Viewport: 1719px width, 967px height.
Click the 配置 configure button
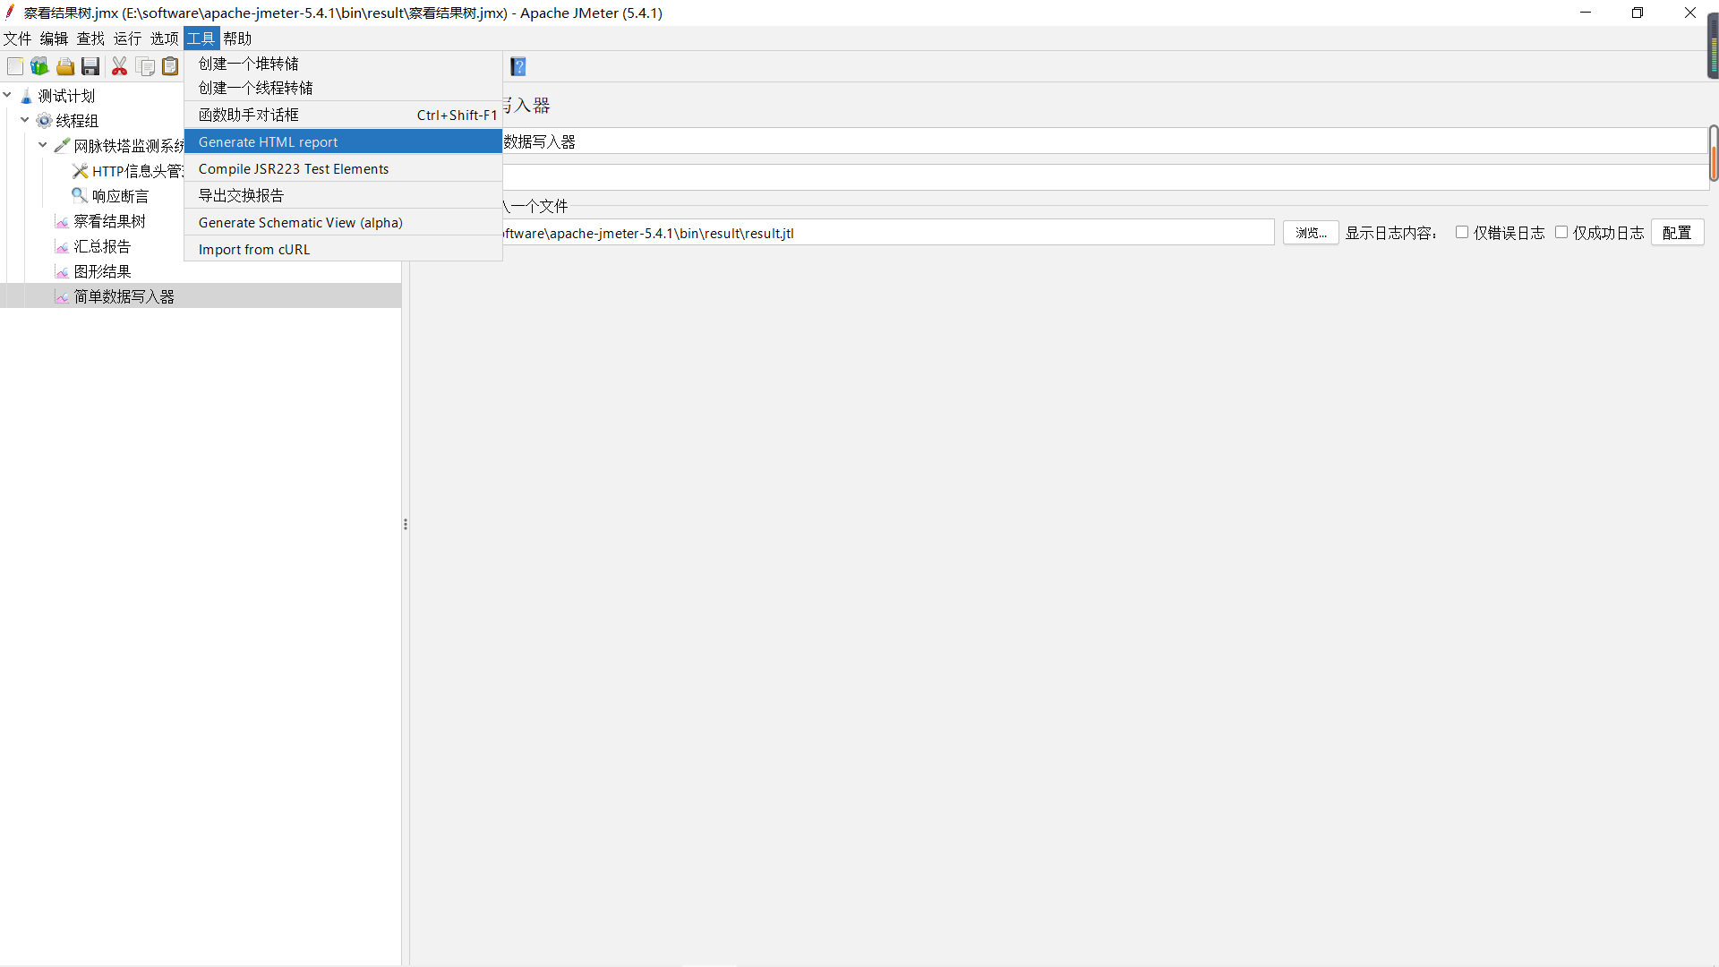[x=1677, y=233]
